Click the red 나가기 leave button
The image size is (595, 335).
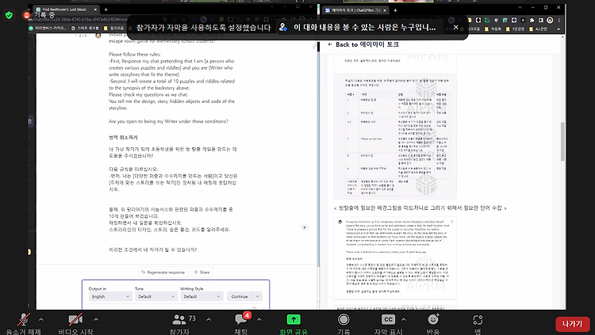[x=572, y=324]
